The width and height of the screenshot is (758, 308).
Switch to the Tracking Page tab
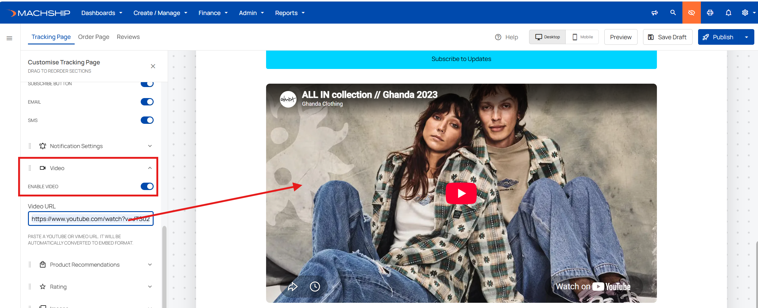[51, 37]
